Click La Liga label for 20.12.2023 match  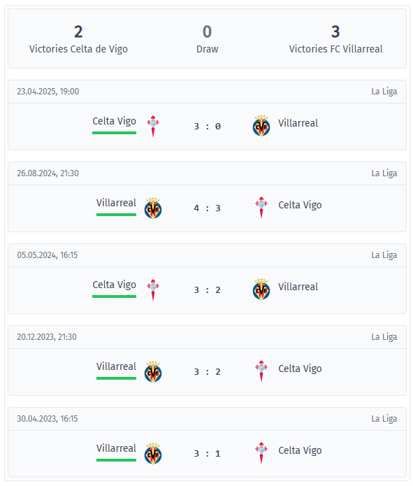pos(384,337)
